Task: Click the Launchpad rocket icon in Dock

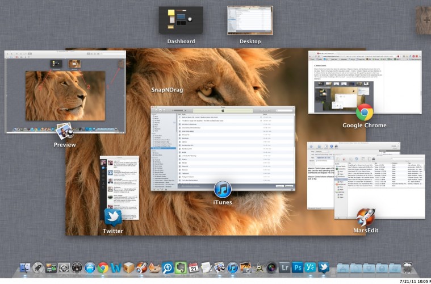Action: click(x=39, y=267)
